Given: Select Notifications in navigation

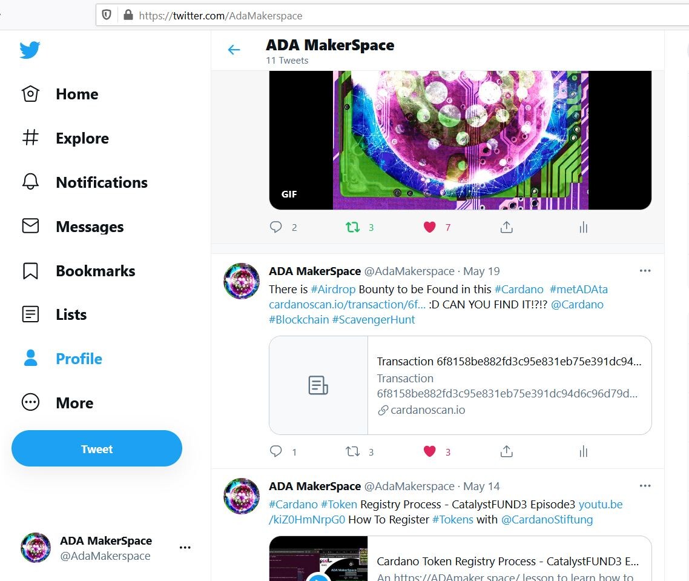Looking at the screenshot, I should tap(102, 182).
